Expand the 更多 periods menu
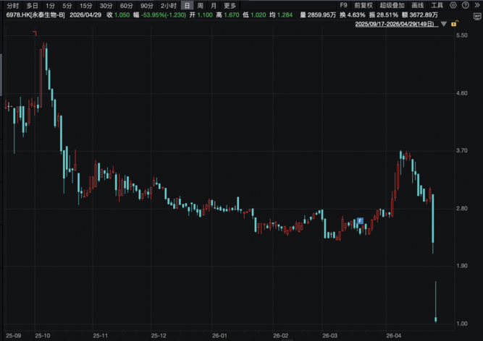The height and width of the screenshot is (341, 483). pyautogui.click(x=230, y=5)
